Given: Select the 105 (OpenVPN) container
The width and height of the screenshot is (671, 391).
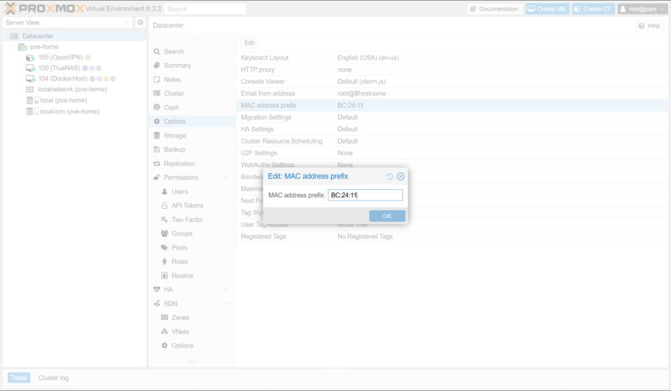Looking at the screenshot, I should click(x=60, y=58).
